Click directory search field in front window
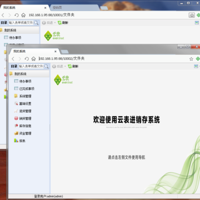 point(31,66)
